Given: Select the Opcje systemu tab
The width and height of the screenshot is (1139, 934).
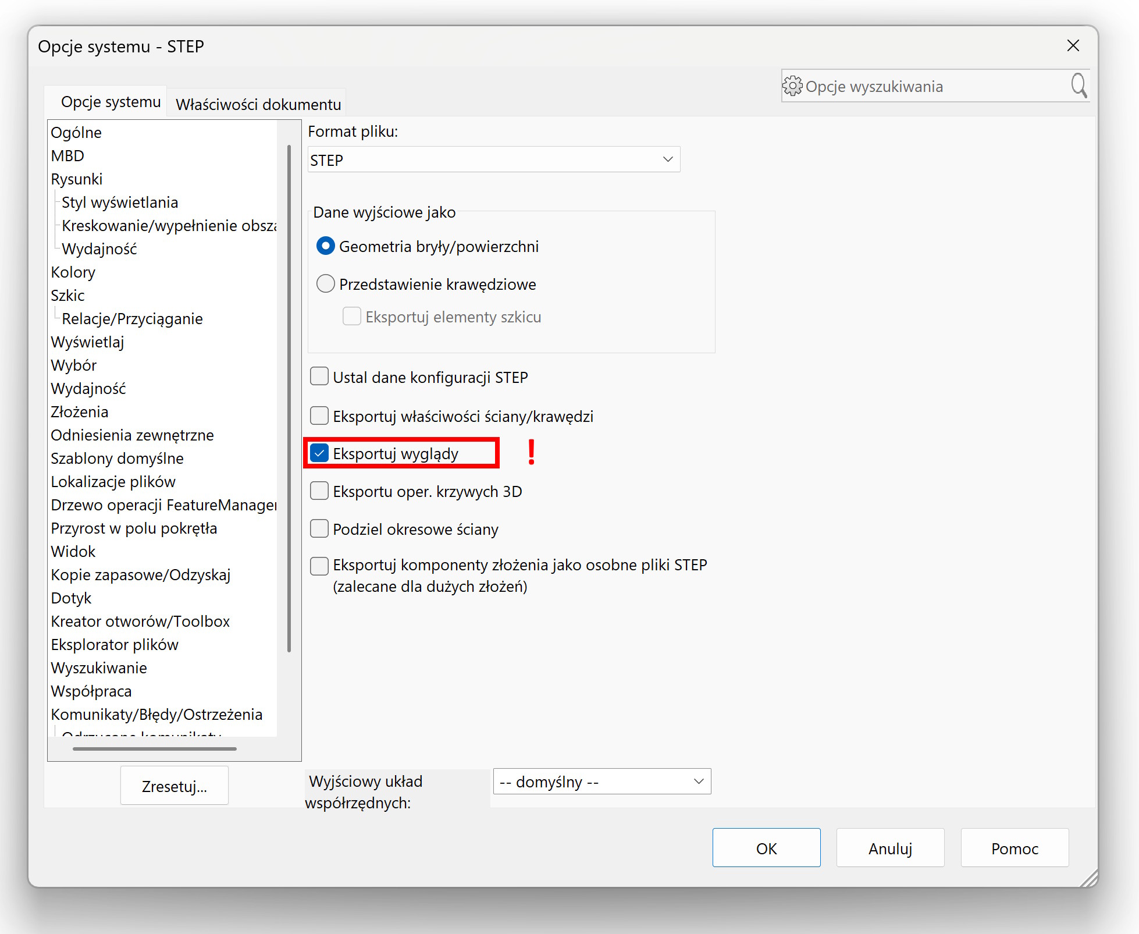Looking at the screenshot, I should pyautogui.click(x=111, y=102).
